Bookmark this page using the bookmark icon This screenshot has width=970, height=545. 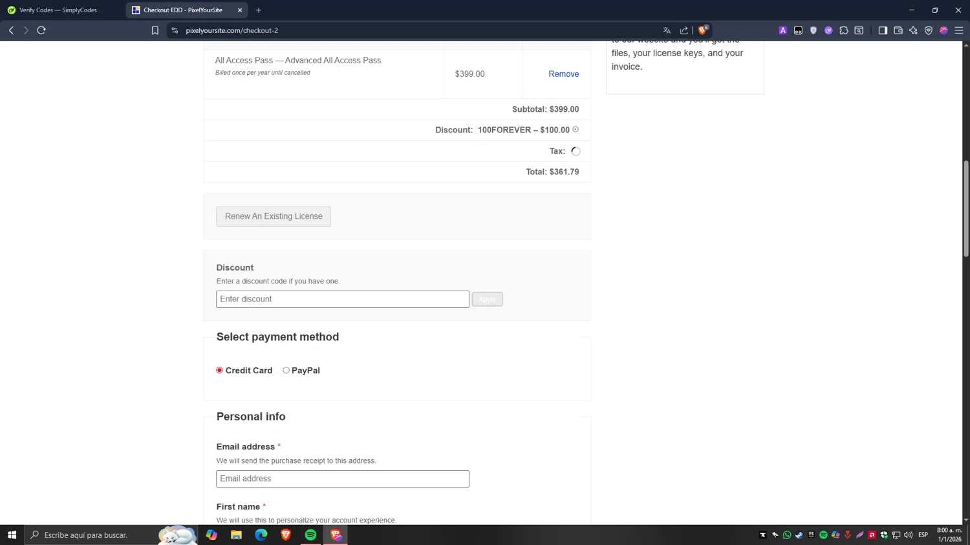pyautogui.click(x=155, y=30)
